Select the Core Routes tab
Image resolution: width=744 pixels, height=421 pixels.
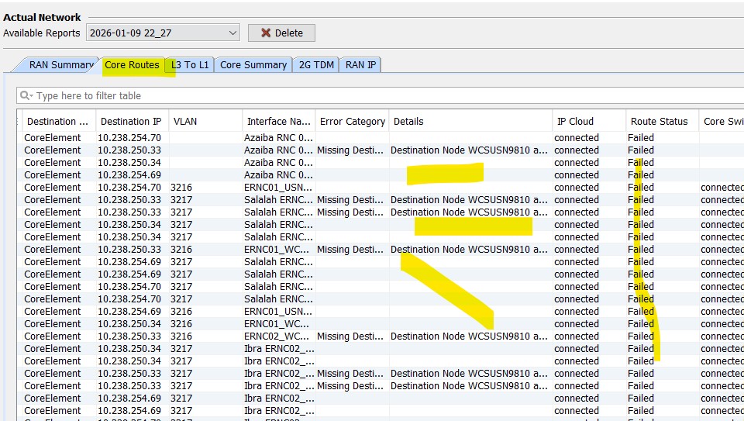pos(132,65)
